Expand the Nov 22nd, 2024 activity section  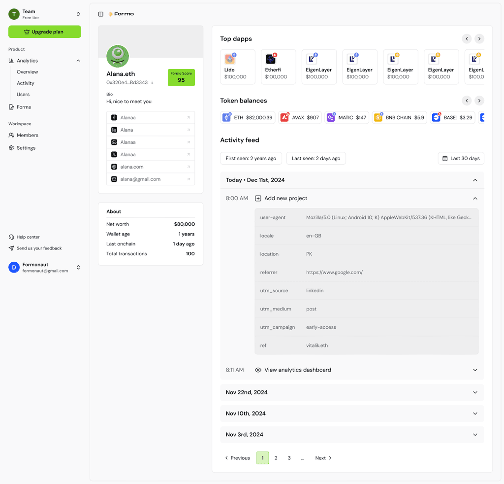[x=475, y=392]
